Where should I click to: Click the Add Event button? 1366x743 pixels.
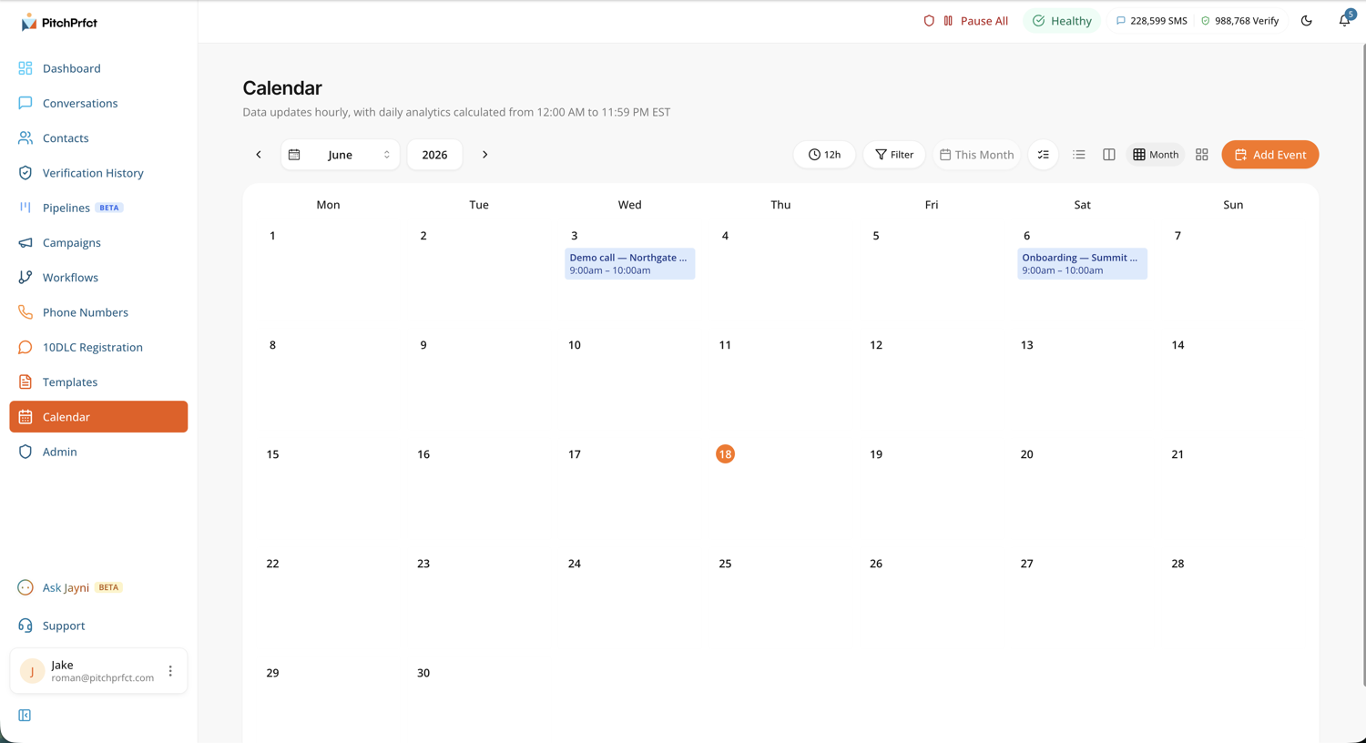pos(1270,155)
